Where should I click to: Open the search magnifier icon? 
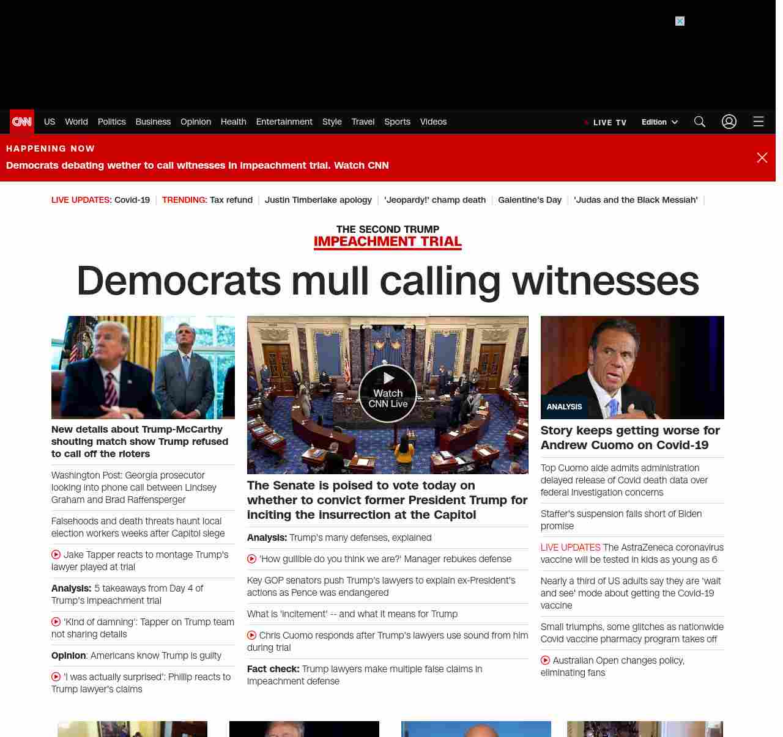click(x=699, y=122)
